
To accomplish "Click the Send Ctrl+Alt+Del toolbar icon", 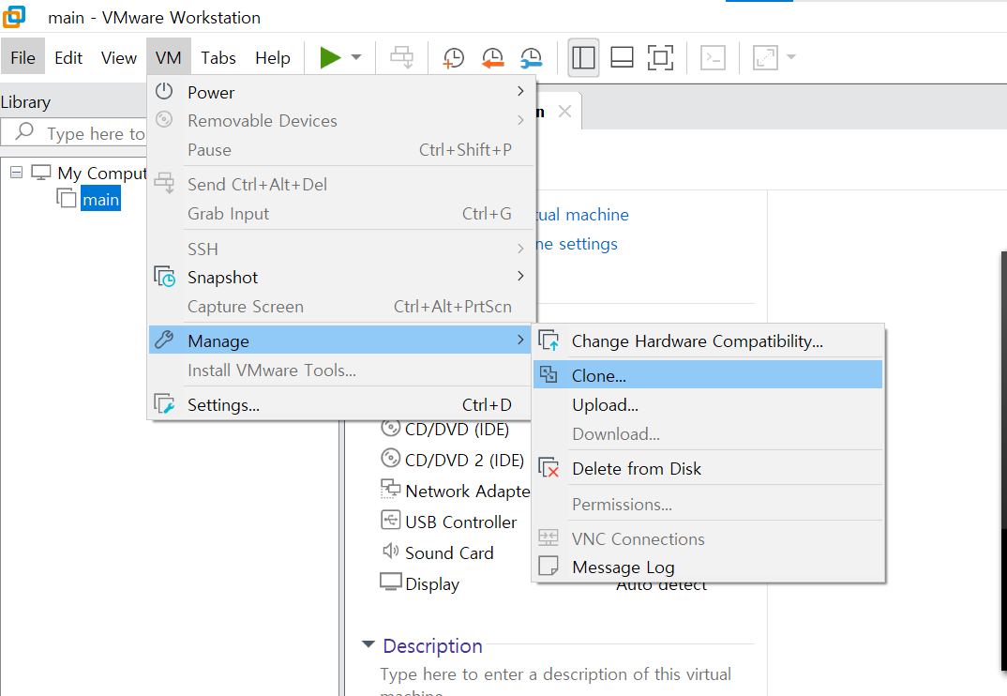I will 402,57.
